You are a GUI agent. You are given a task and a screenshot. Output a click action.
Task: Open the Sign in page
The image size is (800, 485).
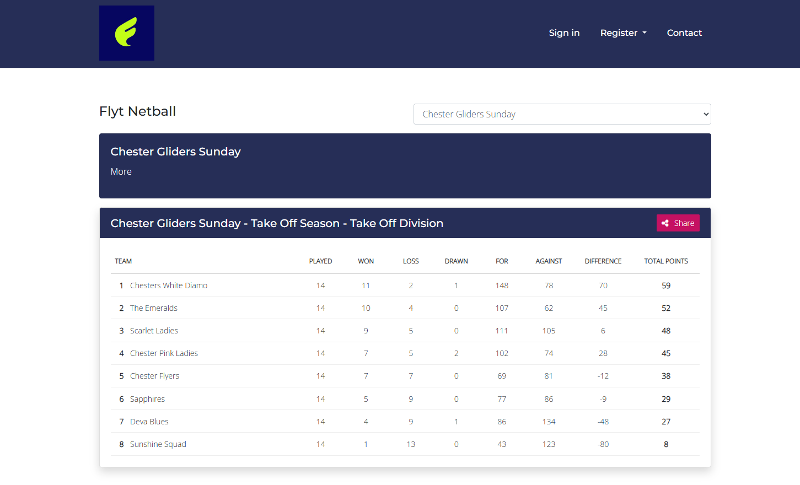564,33
